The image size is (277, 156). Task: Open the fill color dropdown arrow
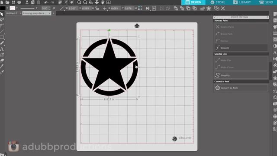click(7, 8)
